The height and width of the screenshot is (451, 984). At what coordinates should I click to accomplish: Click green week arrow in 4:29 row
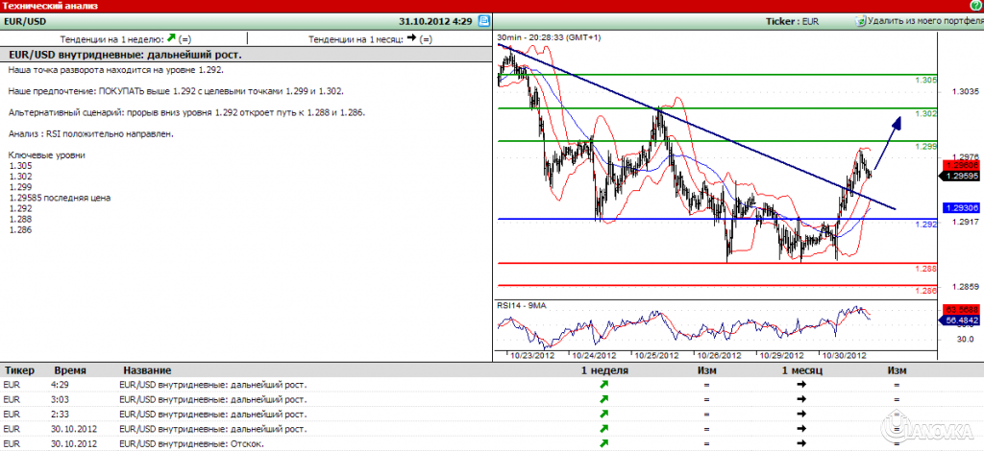pyautogui.click(x=604, y=384)
